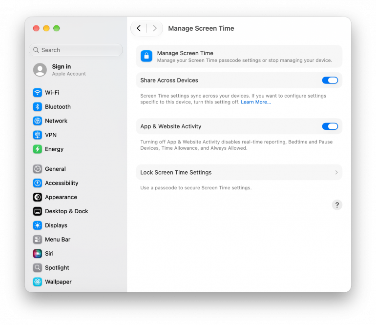Expand Lock Screen Time Settings chevron

(x=336, y=172)
